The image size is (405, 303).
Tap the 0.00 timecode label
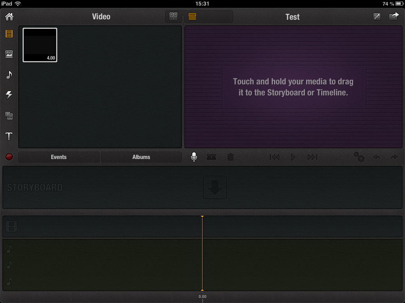[202, 297]
